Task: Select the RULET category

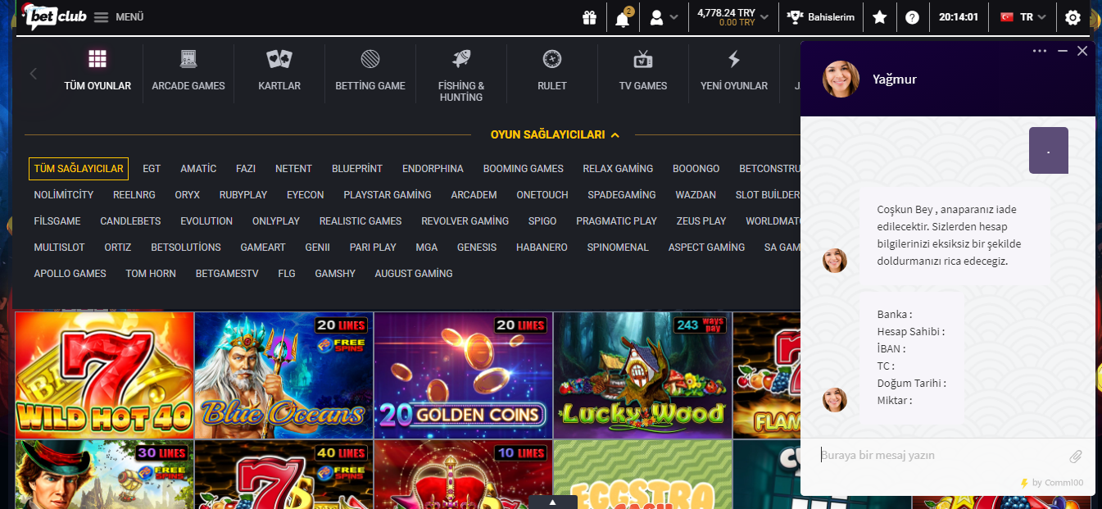Action: tap(552, 70)
